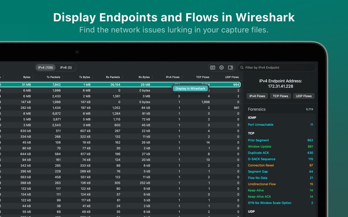Click the 172.31.41.228 endpoint address
348x217 pixels.
point(281,86)
